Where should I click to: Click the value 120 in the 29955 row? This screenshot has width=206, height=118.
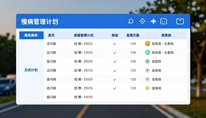[x=133, y=79]
